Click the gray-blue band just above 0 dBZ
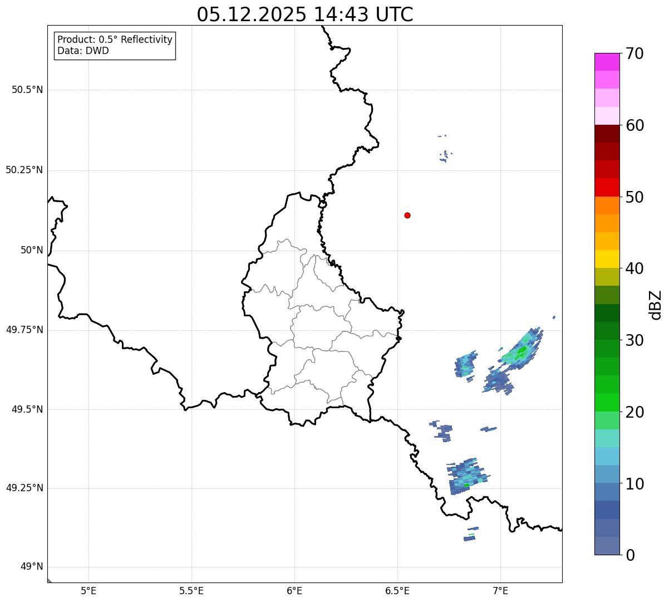This screenshot has height=602, width=669. [607, 546]
